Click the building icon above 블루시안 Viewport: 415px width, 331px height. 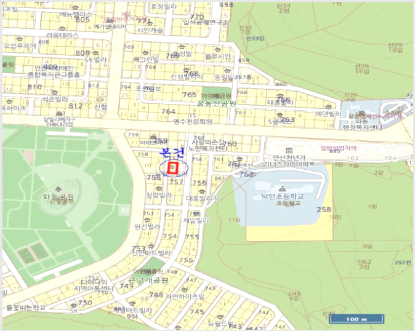click(217, 49)
